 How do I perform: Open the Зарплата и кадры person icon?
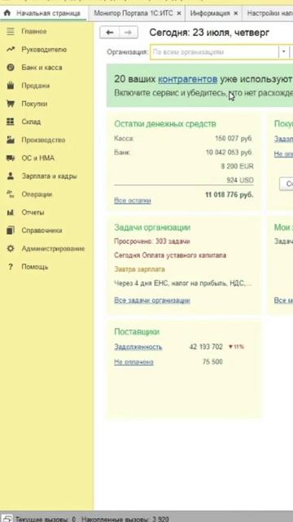11,176
